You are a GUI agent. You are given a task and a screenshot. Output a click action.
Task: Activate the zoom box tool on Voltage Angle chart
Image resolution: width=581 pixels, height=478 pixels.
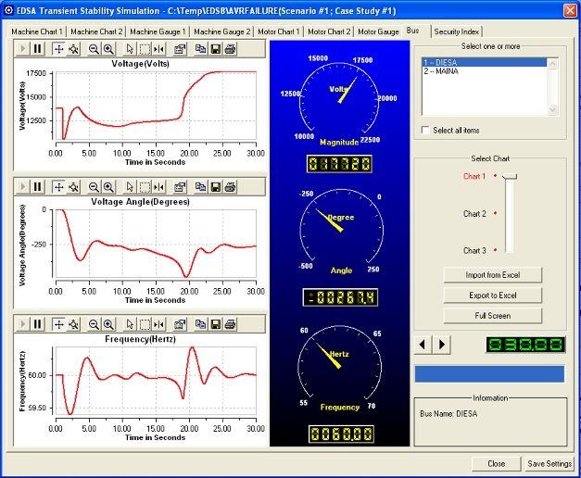coord(145,187)
